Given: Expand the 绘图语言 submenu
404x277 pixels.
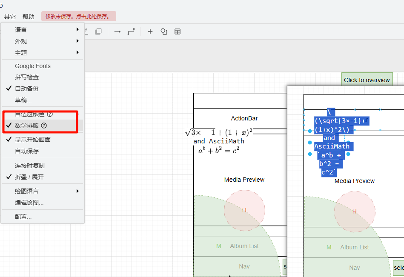Looking at the screenshot, I should click(26, 191).
